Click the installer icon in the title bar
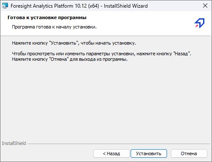Image resolution: width=212 pixels, height=162 pixels. pos(5,6)
